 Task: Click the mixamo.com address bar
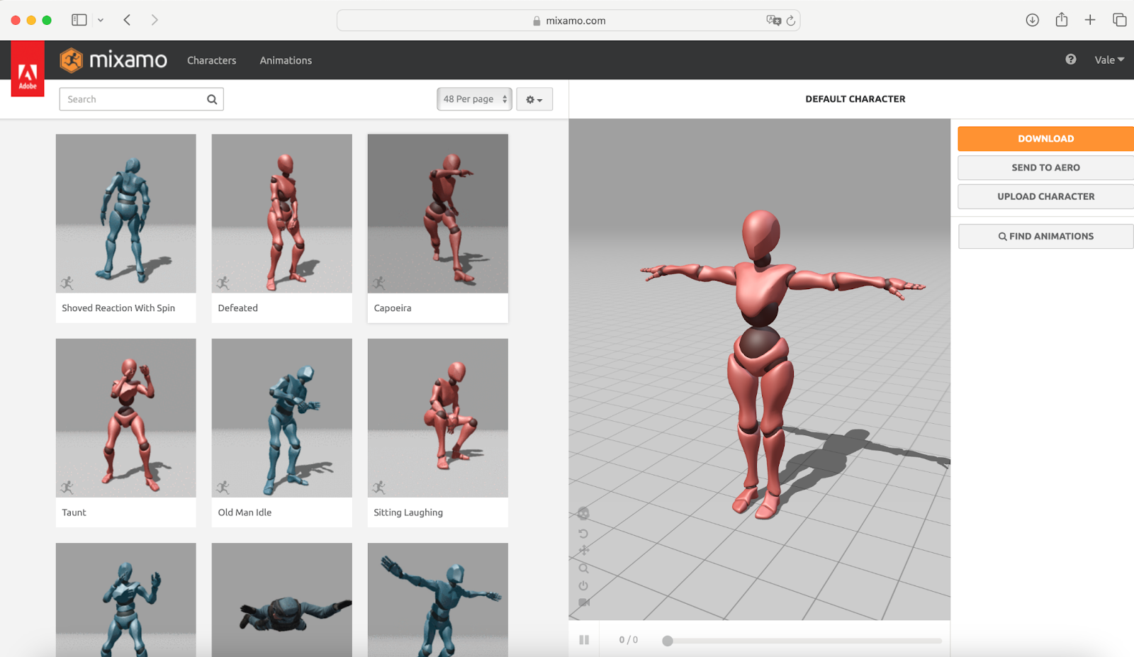click(568, 21)
